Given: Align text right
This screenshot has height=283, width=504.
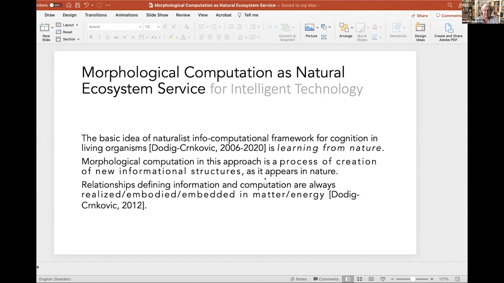Looking at the screenshot, I should 219,37.
